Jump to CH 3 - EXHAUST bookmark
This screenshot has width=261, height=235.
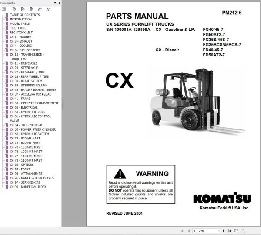21,41
